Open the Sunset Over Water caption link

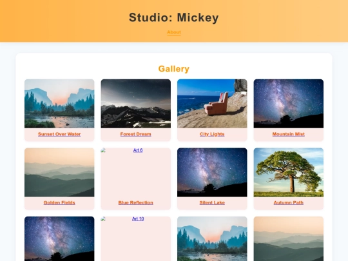click(59, 134)
